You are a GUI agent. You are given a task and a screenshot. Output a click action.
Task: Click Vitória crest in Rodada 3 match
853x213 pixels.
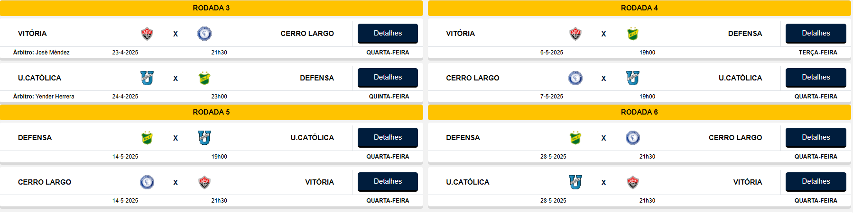click(147, 34)
